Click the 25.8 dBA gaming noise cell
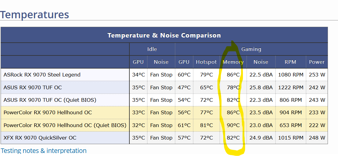The image size is (338, 156). (x=261, y=87)
